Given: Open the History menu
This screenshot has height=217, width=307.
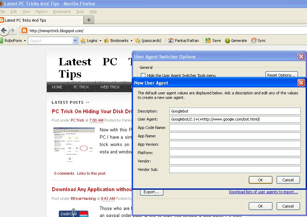Looking at the screenshot, I should (x=41, y=12).
